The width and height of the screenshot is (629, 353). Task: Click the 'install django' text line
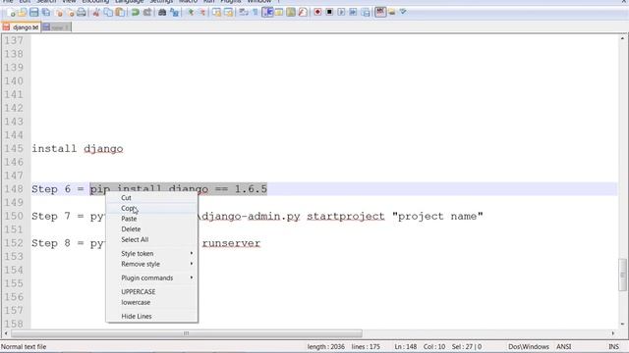pos(78,148)
